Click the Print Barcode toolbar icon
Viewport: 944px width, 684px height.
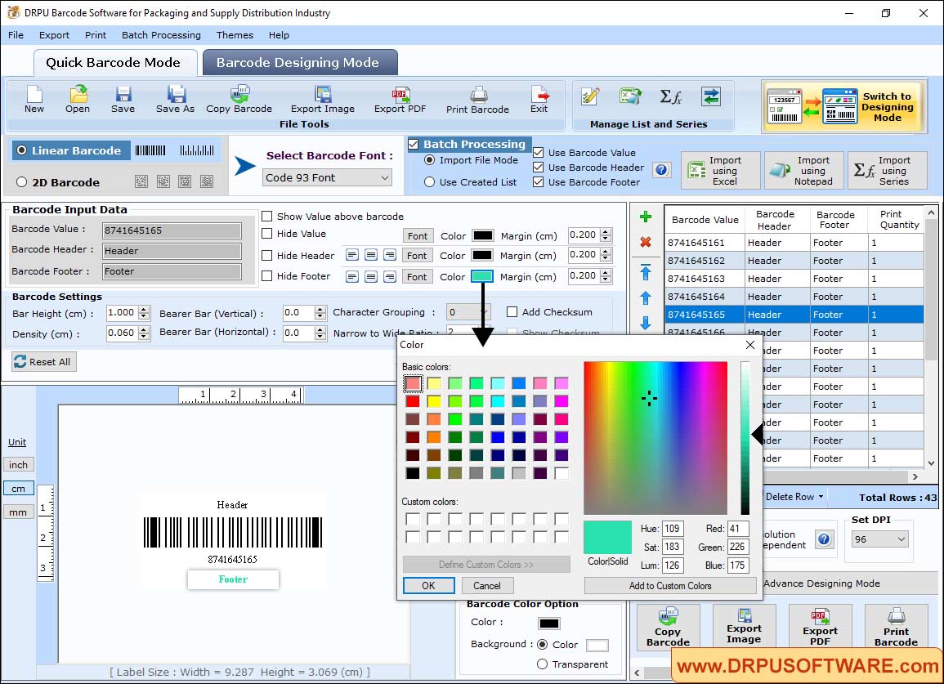pos(478,95)
